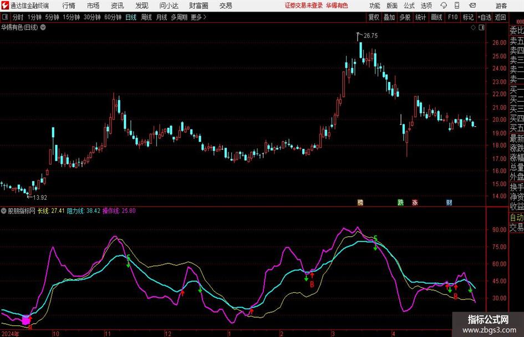Click the 13.92 low price label
524x337 pixels.
40,198
